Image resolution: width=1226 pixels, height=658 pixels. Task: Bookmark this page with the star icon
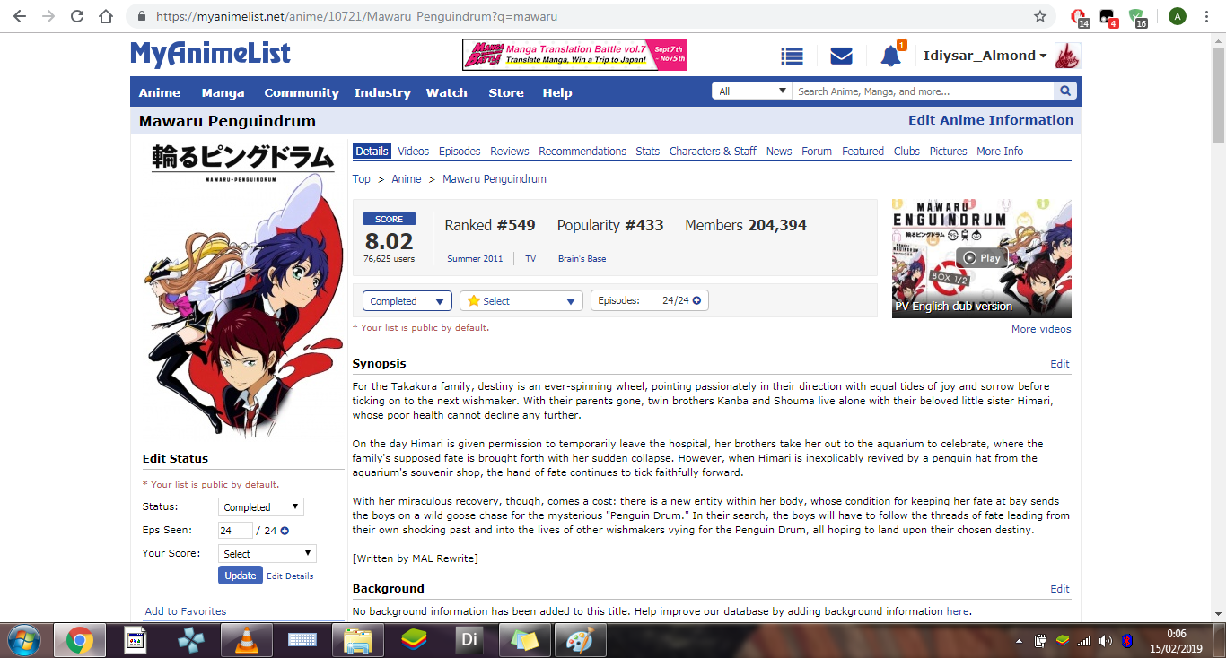tap(1040, 16)
